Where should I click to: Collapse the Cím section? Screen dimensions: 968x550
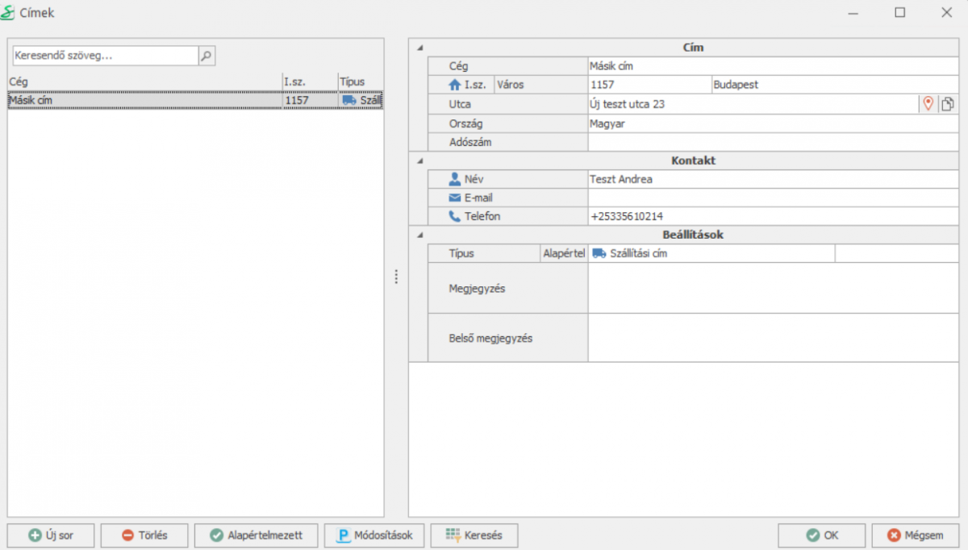click(419, 48)
